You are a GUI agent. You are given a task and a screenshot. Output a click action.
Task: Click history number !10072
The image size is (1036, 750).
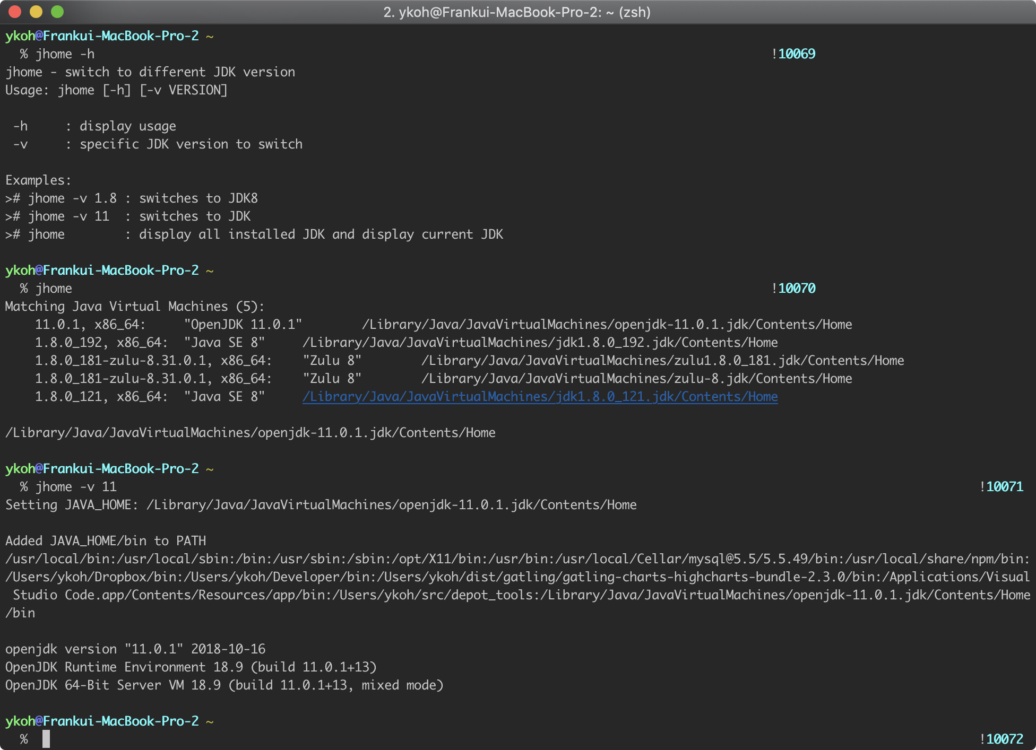(1001, 739)
